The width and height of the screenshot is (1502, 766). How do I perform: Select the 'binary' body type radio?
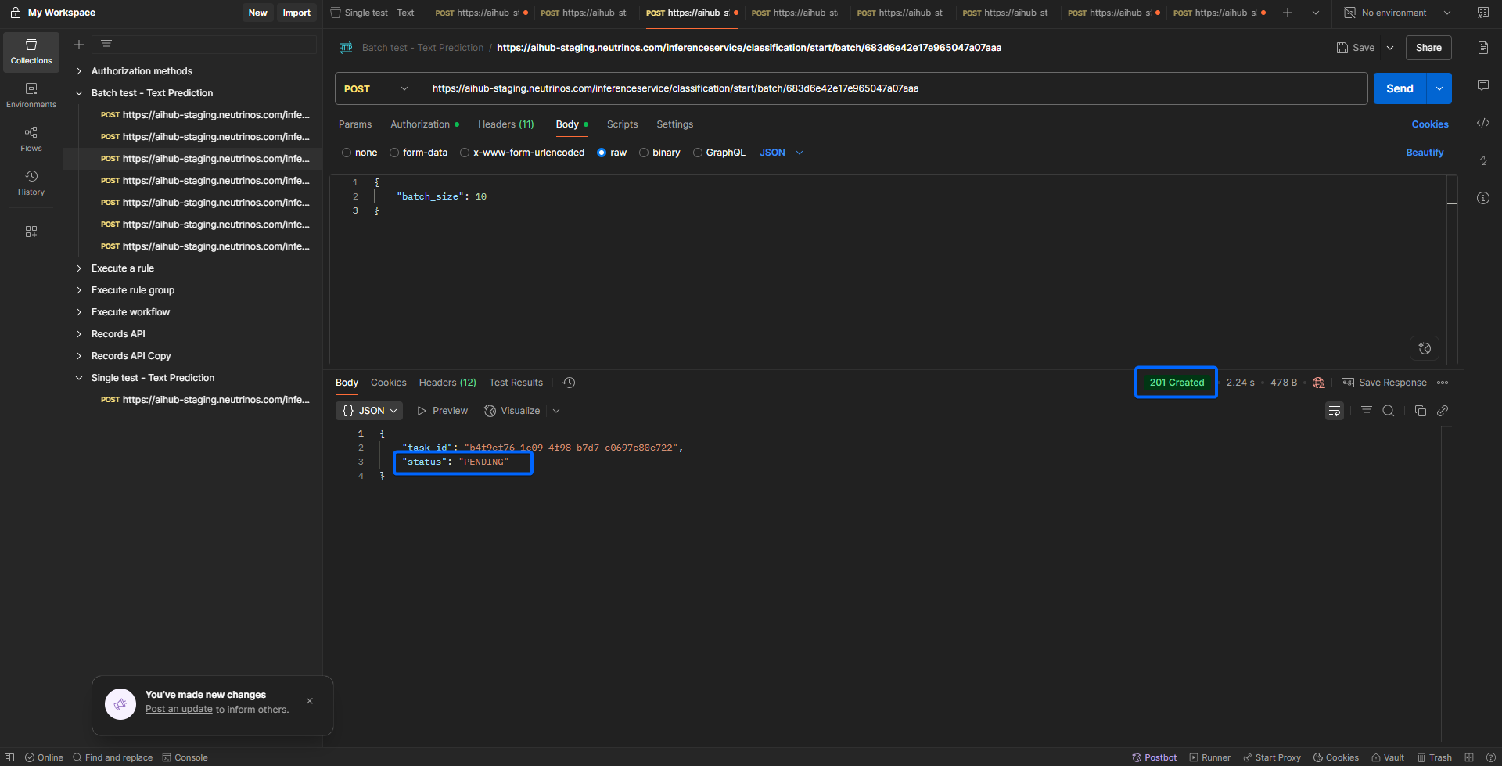click(644, 153)
